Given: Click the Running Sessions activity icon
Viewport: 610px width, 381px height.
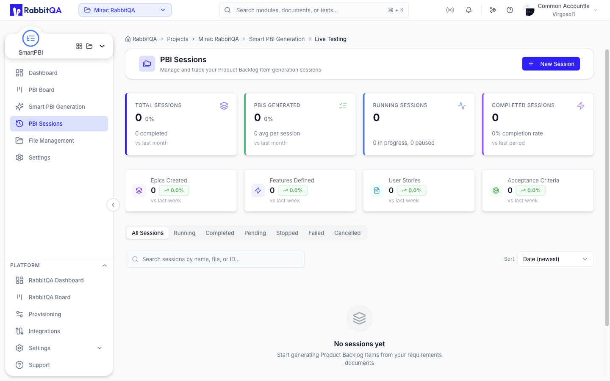Looking at the screenshot, I should click(462, 106).
